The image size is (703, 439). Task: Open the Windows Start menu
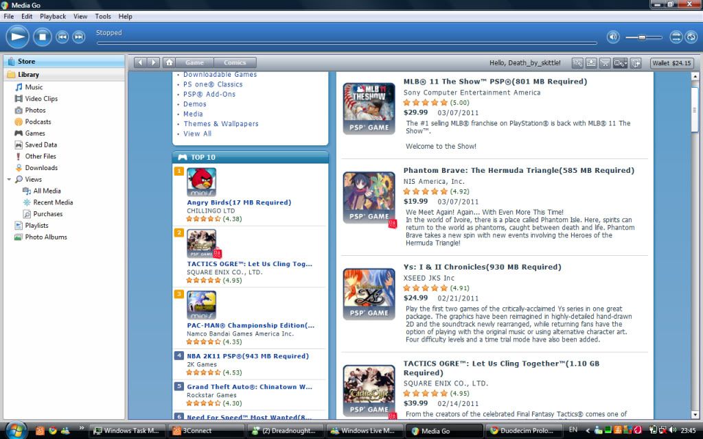click(x=15, y=431)
